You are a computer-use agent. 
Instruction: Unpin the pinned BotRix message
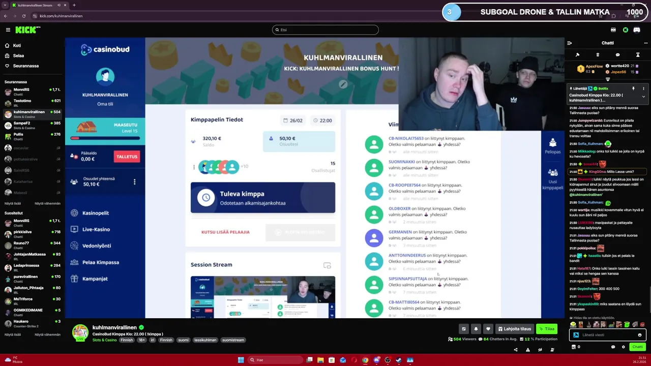click(x=633, y=88)
